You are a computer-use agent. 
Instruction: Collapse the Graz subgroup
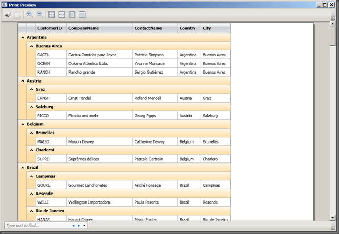(32, 89)
